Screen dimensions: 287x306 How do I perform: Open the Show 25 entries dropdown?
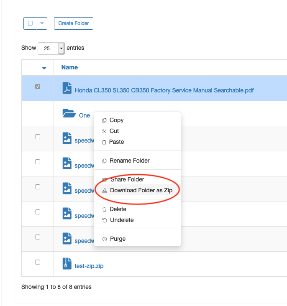51,48
